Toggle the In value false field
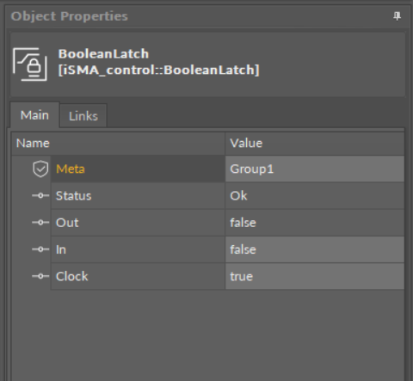Screen dimensions: 413x381 click(315, 249)
